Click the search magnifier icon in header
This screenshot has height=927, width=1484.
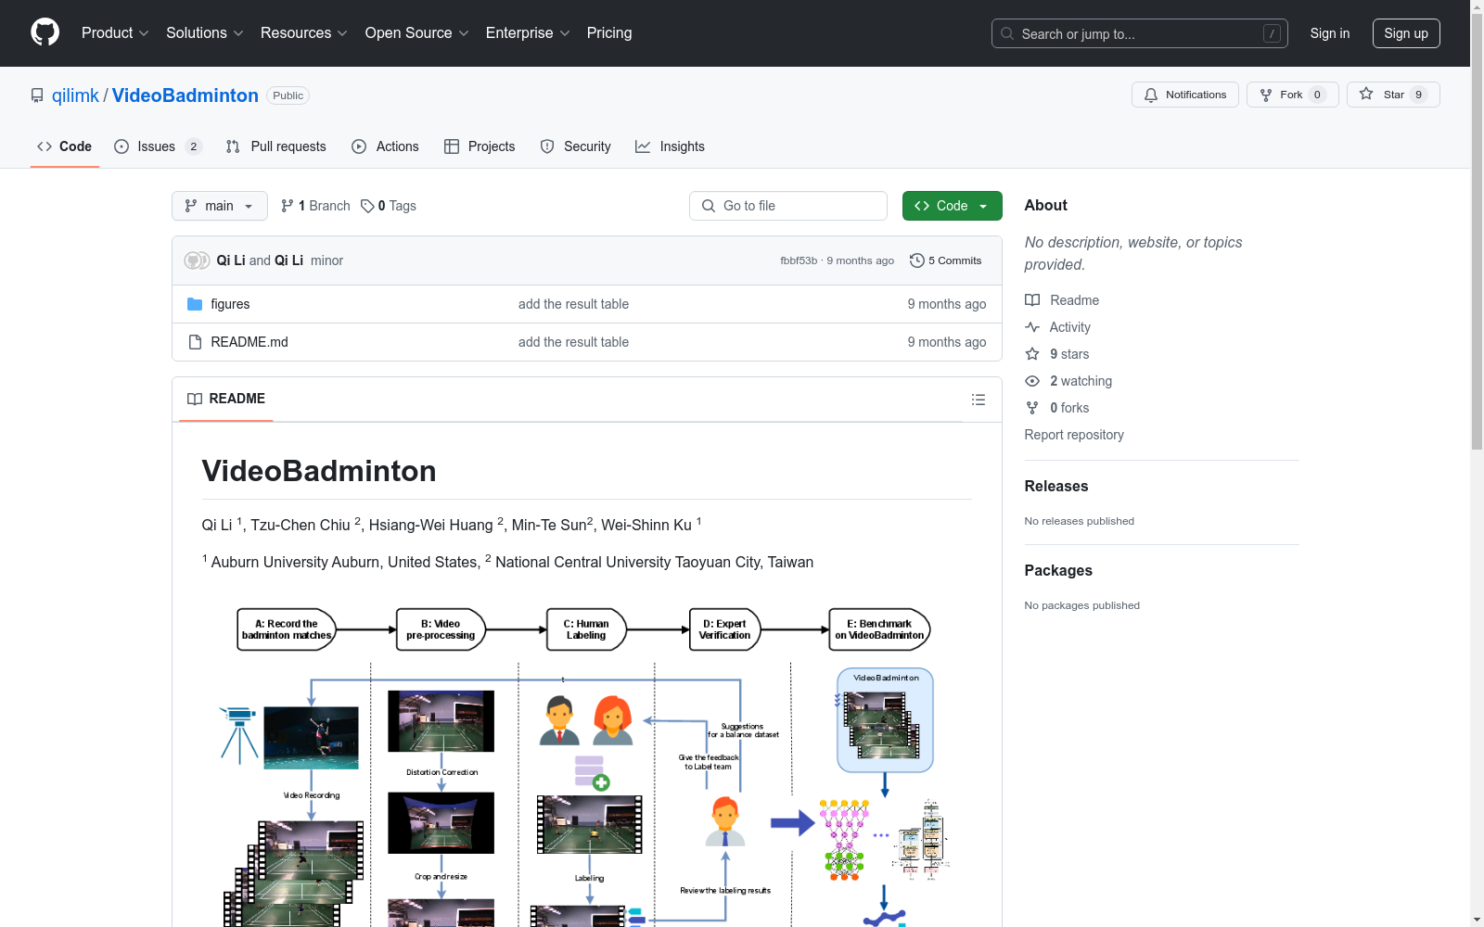point(1007,33)
